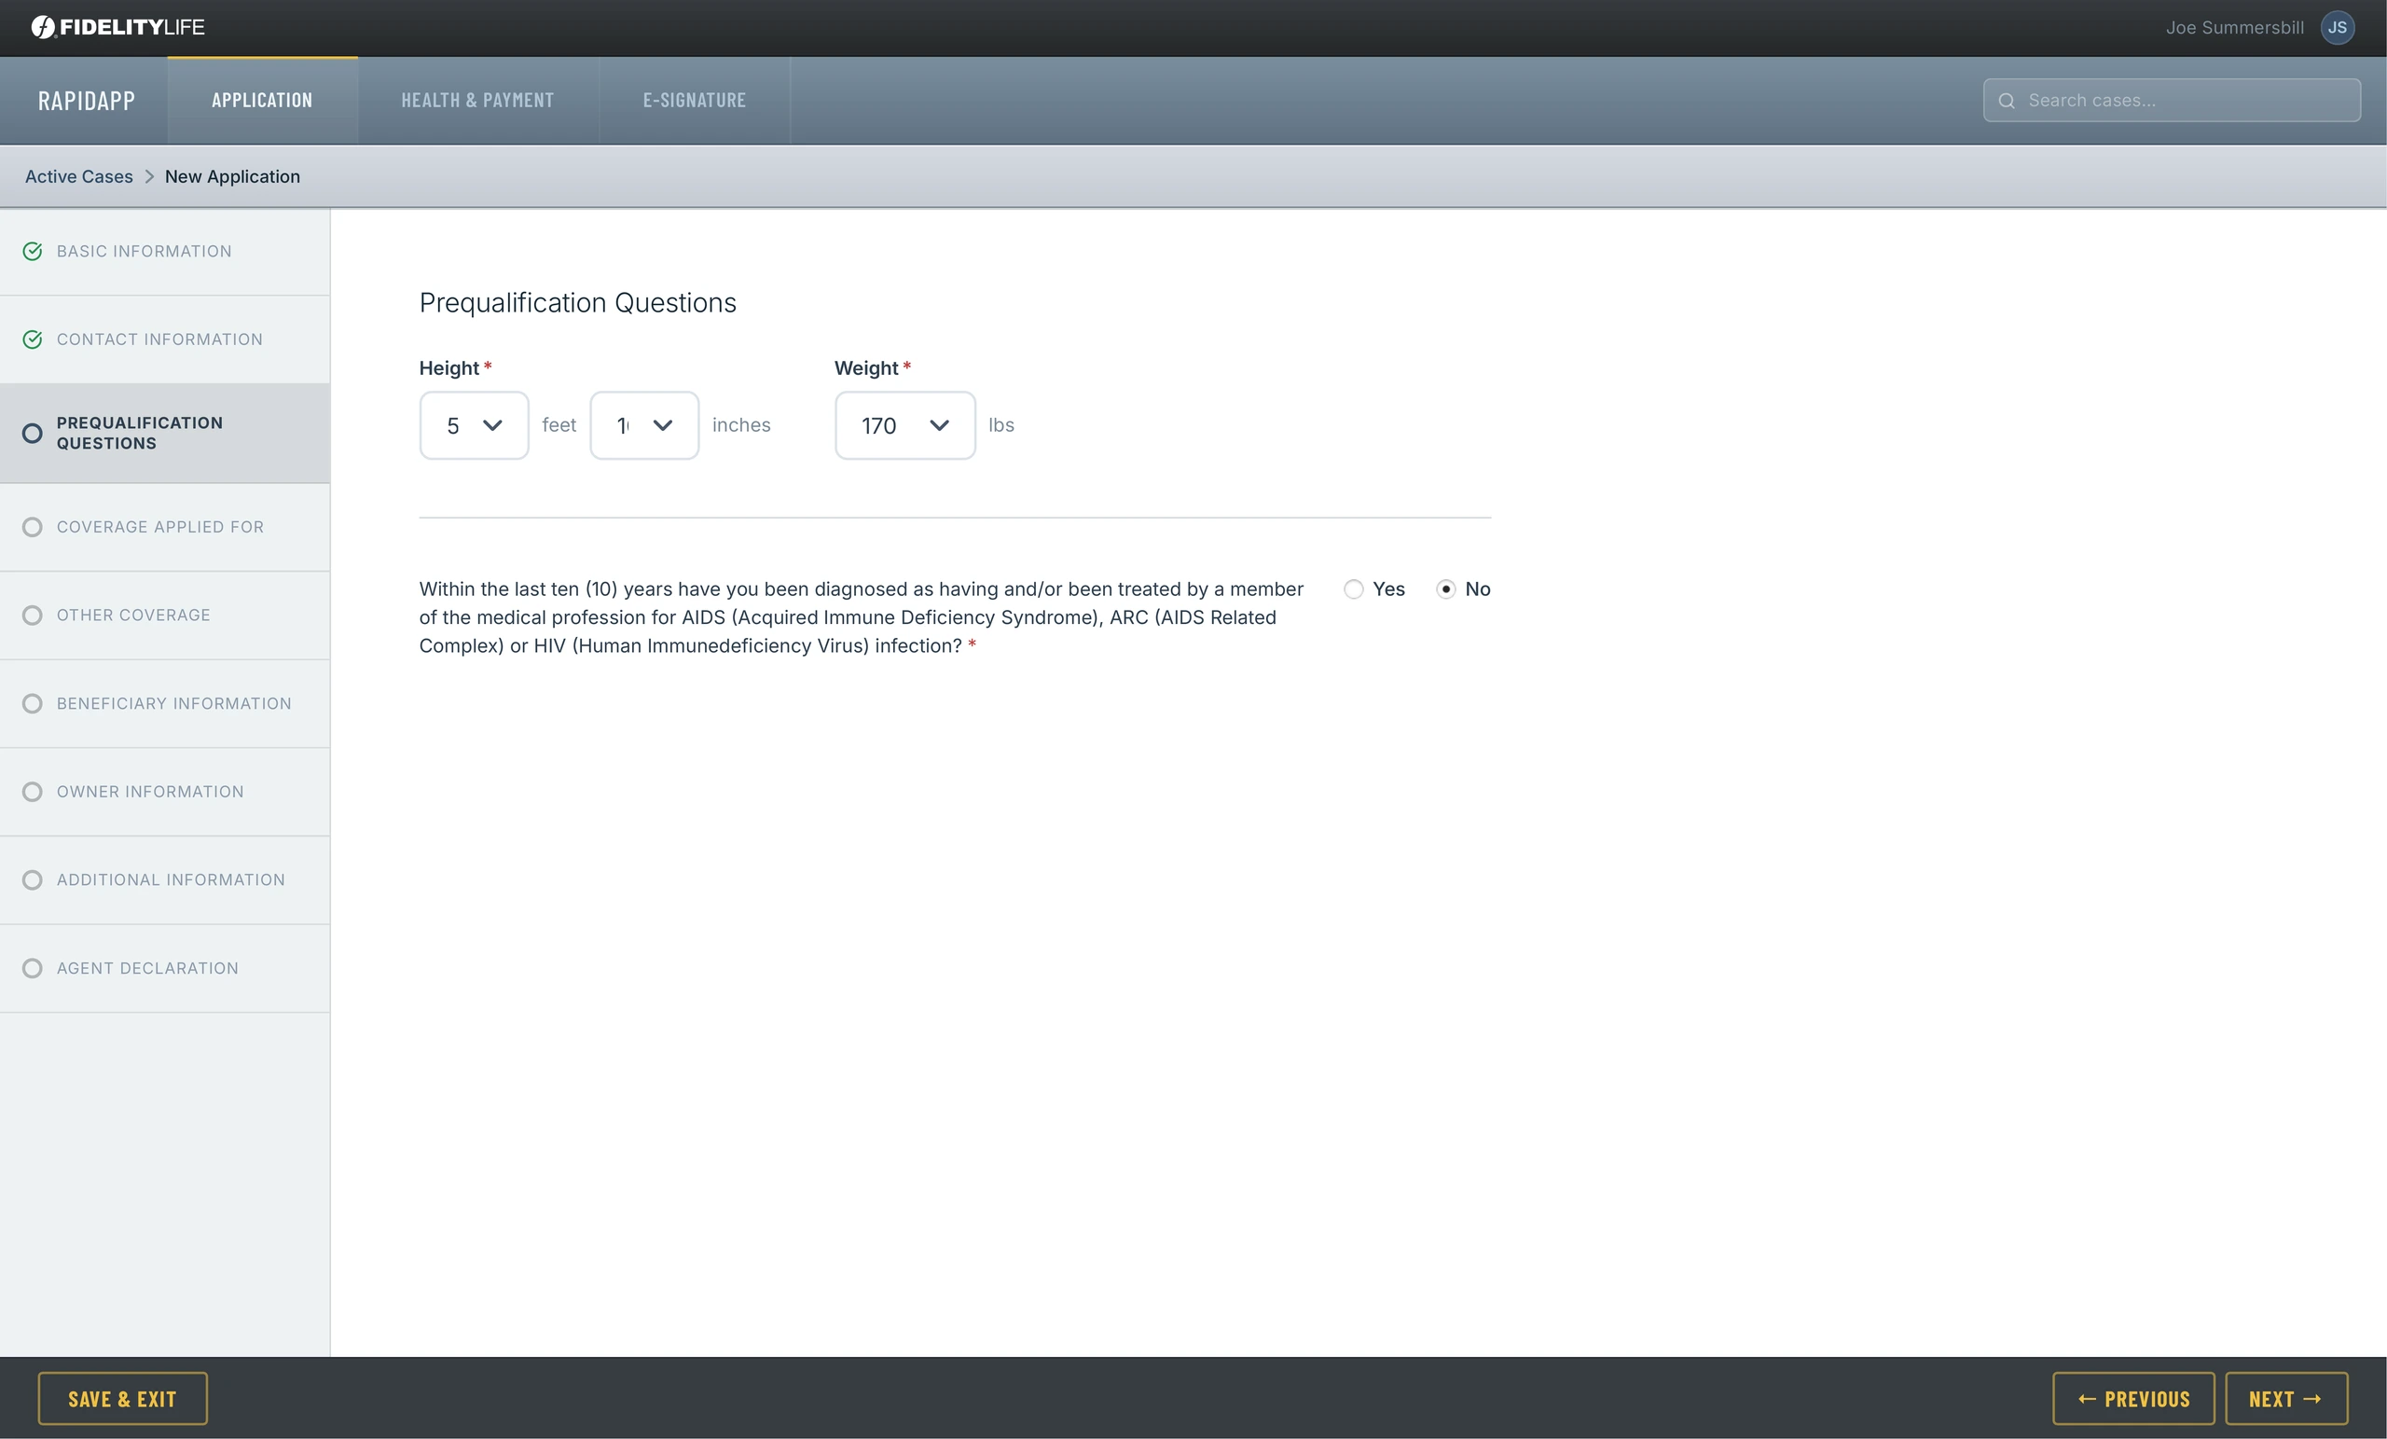Click the Owner Information circle icon
2387x1439 pixels.
click(x=32, y=792)
